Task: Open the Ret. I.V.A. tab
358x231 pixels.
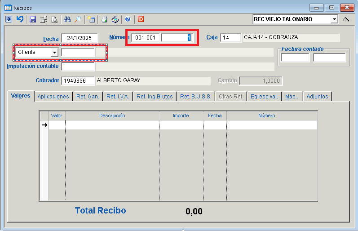Action: (x=118, y=96)
